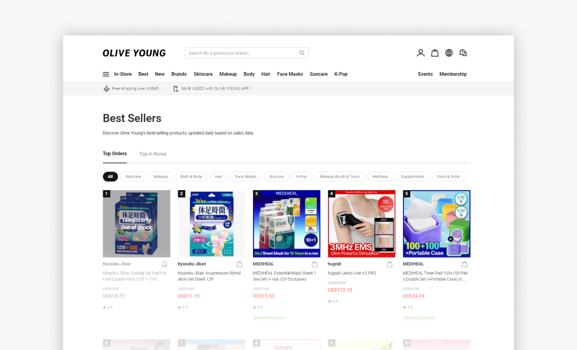Image resolution: width=577 pixels, height=350 pixels.
Task: Open the Suncare navigation menu item
Action: pyautogui.click(x=319, y=74)
